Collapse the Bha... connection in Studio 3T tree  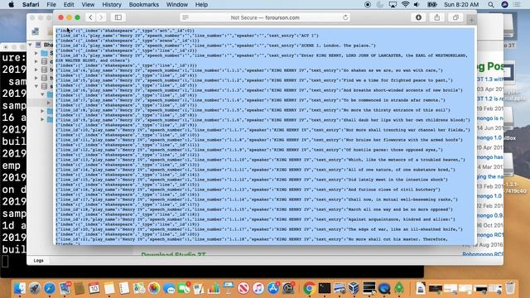click(x=30, y=45)
